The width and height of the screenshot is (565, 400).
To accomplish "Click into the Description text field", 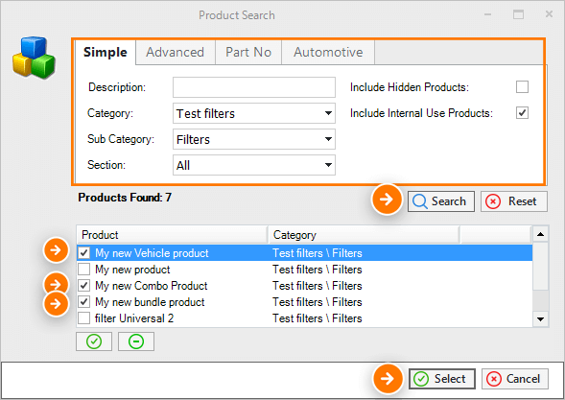I will click(x=254, y=87).
